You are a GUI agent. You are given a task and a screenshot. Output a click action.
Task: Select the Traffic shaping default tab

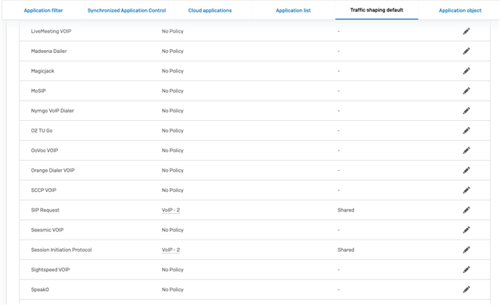(x=377, y=10)
